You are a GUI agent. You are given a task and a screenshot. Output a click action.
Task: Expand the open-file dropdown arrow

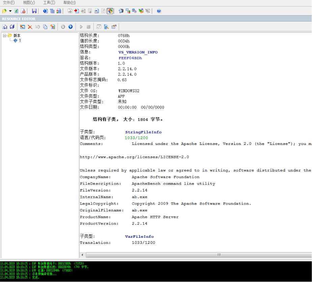point(10,11)
